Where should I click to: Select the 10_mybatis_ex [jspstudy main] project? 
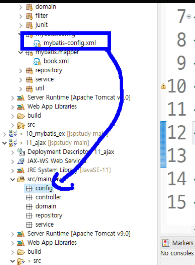coord(67,134)
